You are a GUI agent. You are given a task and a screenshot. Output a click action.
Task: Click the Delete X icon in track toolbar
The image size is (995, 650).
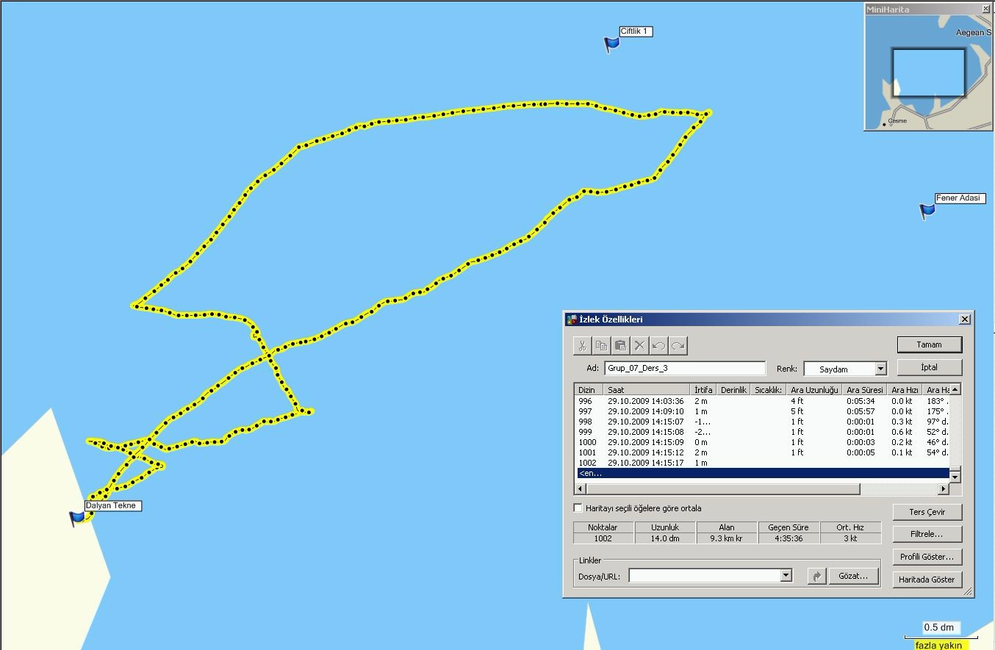pos(639,346)
